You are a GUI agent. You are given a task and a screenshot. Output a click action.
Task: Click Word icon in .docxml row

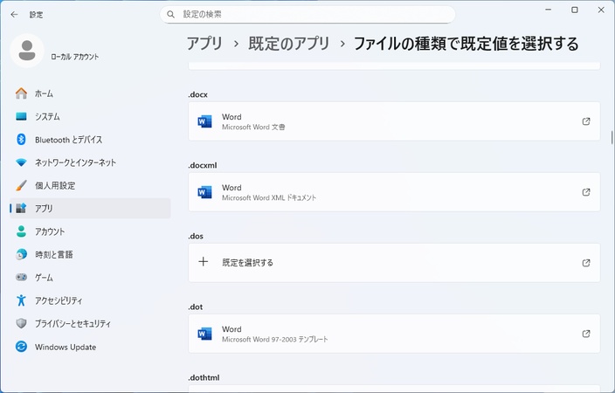204,192
